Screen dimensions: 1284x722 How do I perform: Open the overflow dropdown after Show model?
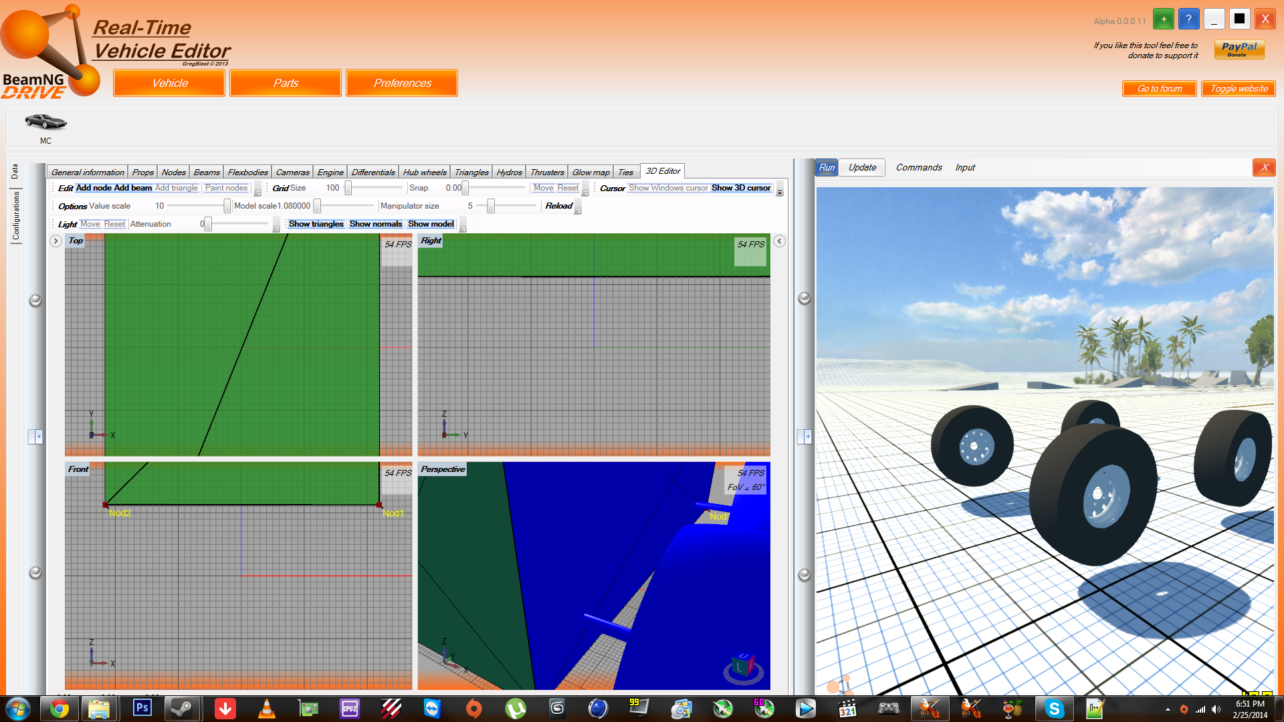click(463, 226)
